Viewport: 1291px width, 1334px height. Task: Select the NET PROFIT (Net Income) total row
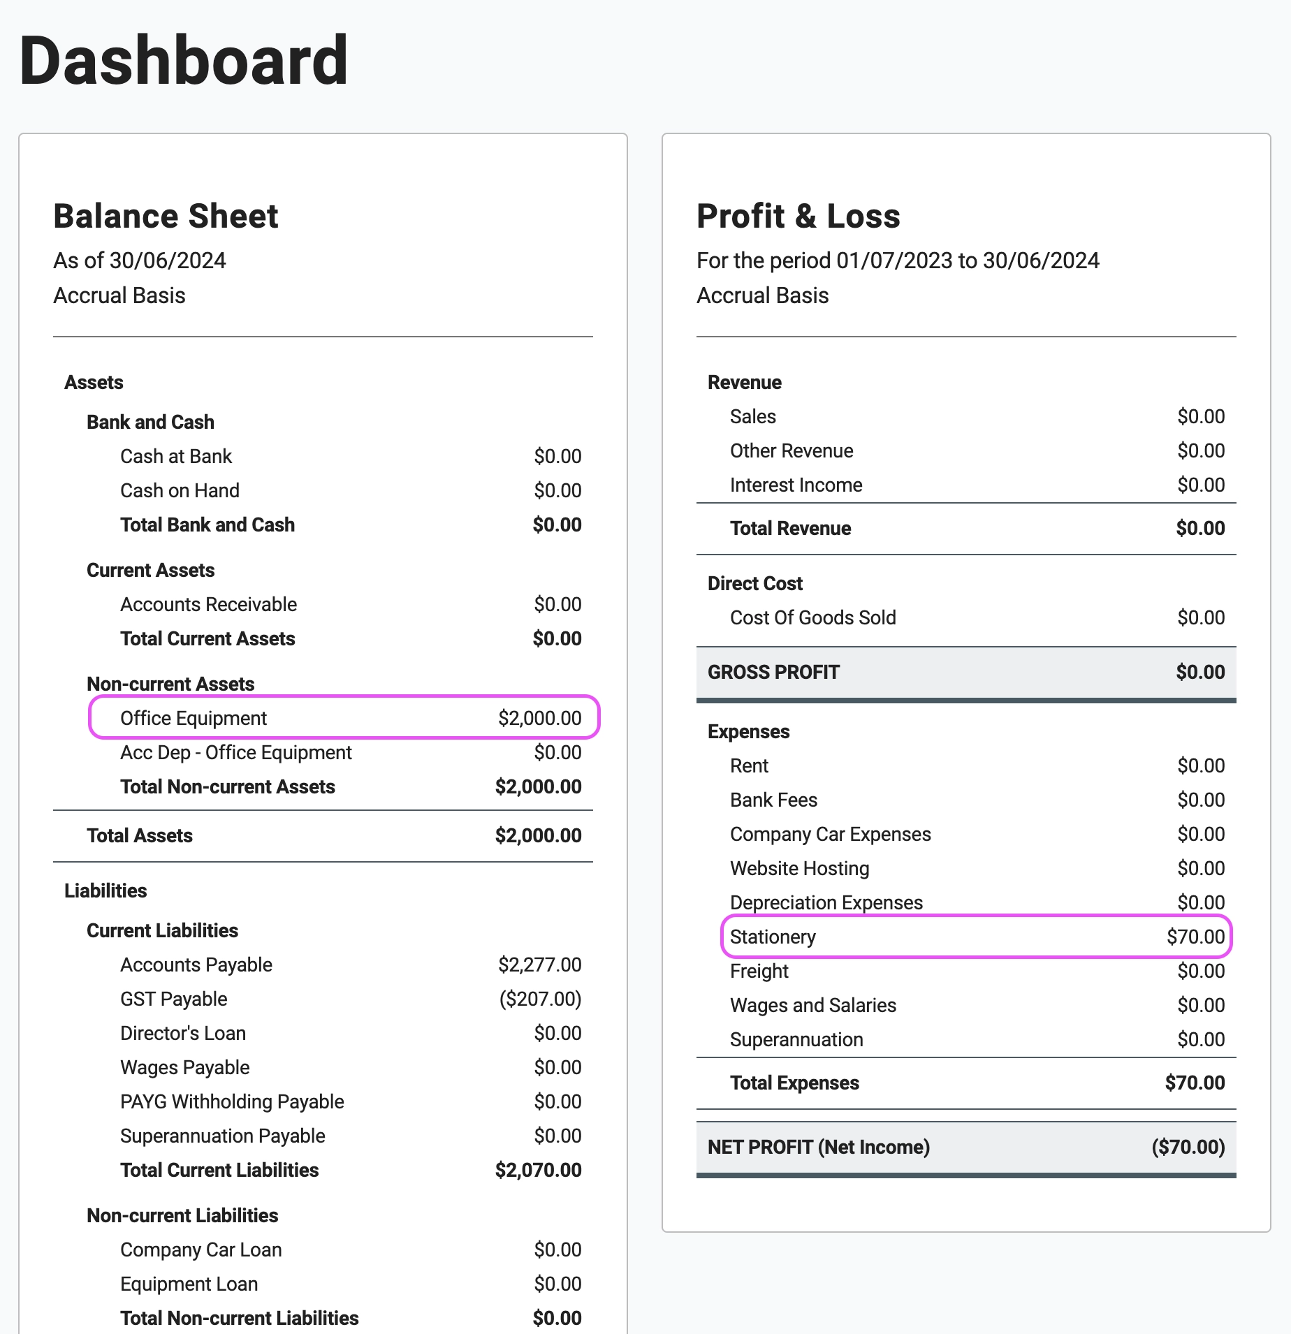pyautogui.click(x=965, y=1147)
